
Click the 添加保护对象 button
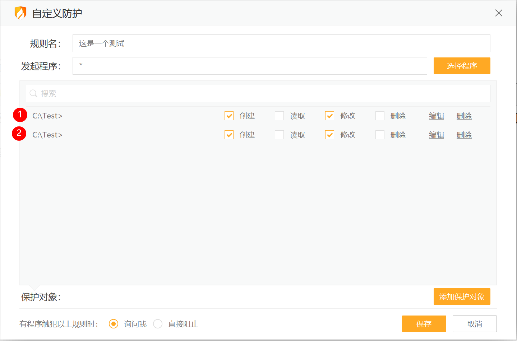click(x=462, y=296)
